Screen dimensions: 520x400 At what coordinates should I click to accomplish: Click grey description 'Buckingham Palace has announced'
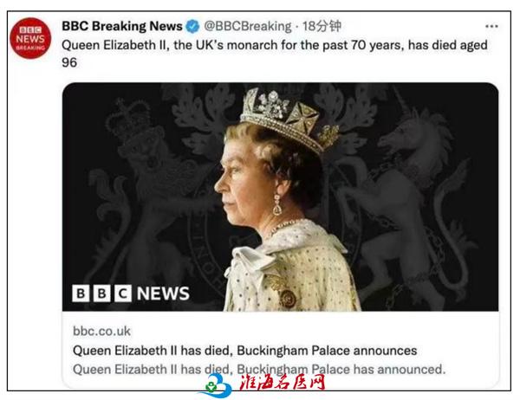[x=341, y=369]
